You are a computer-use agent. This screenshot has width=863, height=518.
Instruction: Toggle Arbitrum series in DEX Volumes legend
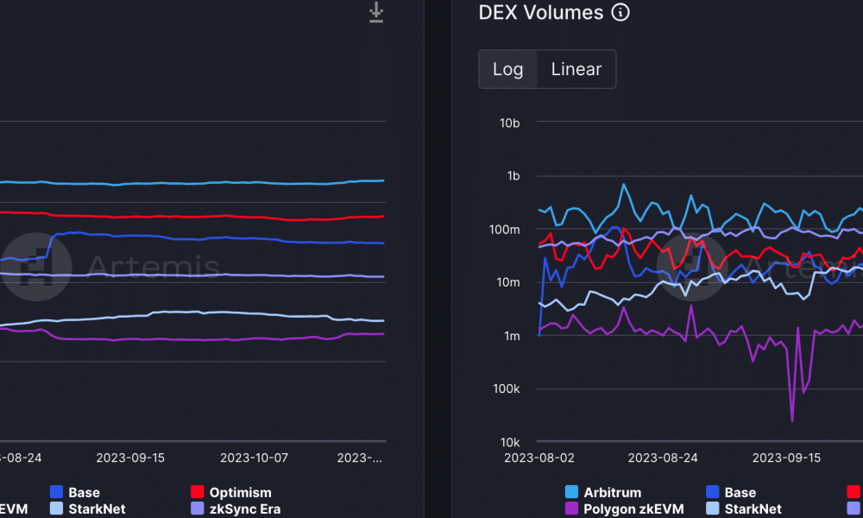coord(603,492)
